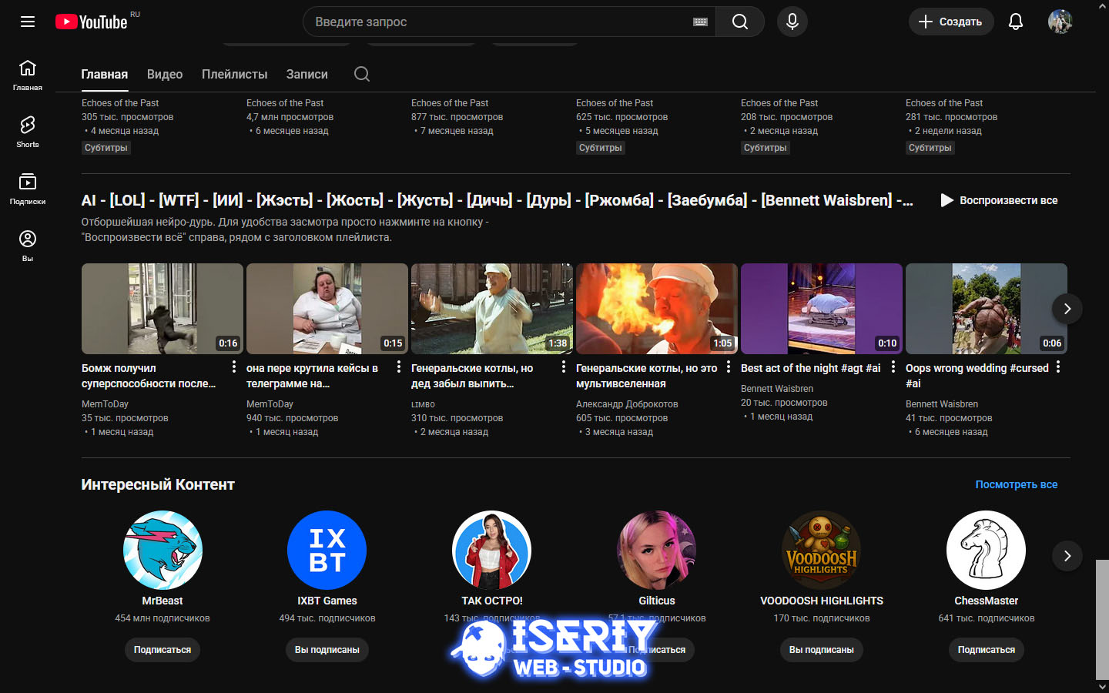This screenshot has height=693, width=1109.
Task: Toggle subscription for IXBT Games
Action: pyautogui.click(x=327, y=650)
